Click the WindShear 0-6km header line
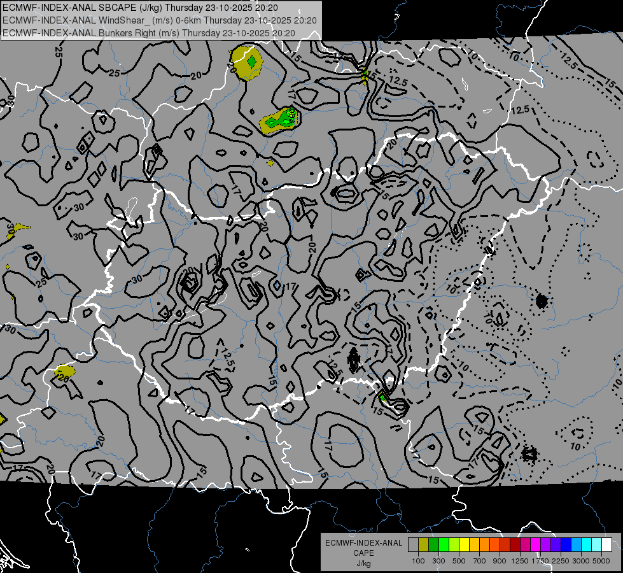This screenshot has width=623, height=573. click(x=160, y=20)
